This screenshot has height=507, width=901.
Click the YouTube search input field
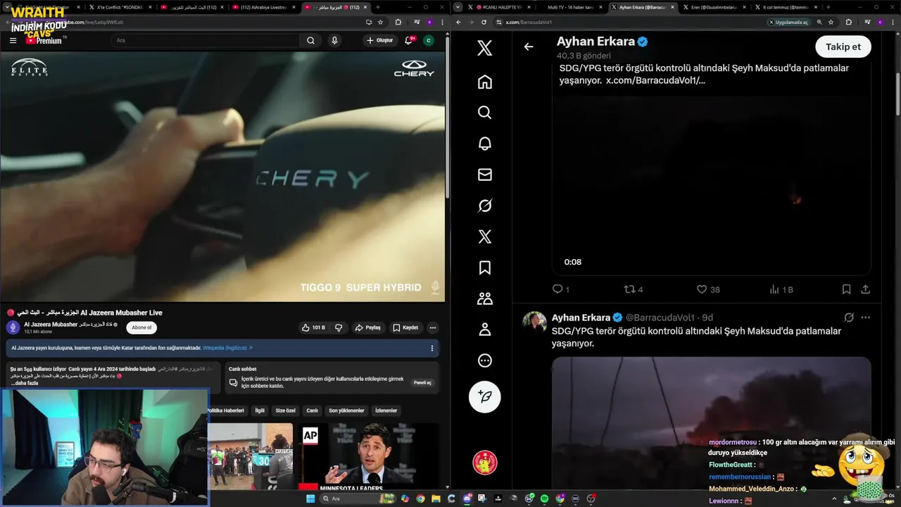[204, 40]
